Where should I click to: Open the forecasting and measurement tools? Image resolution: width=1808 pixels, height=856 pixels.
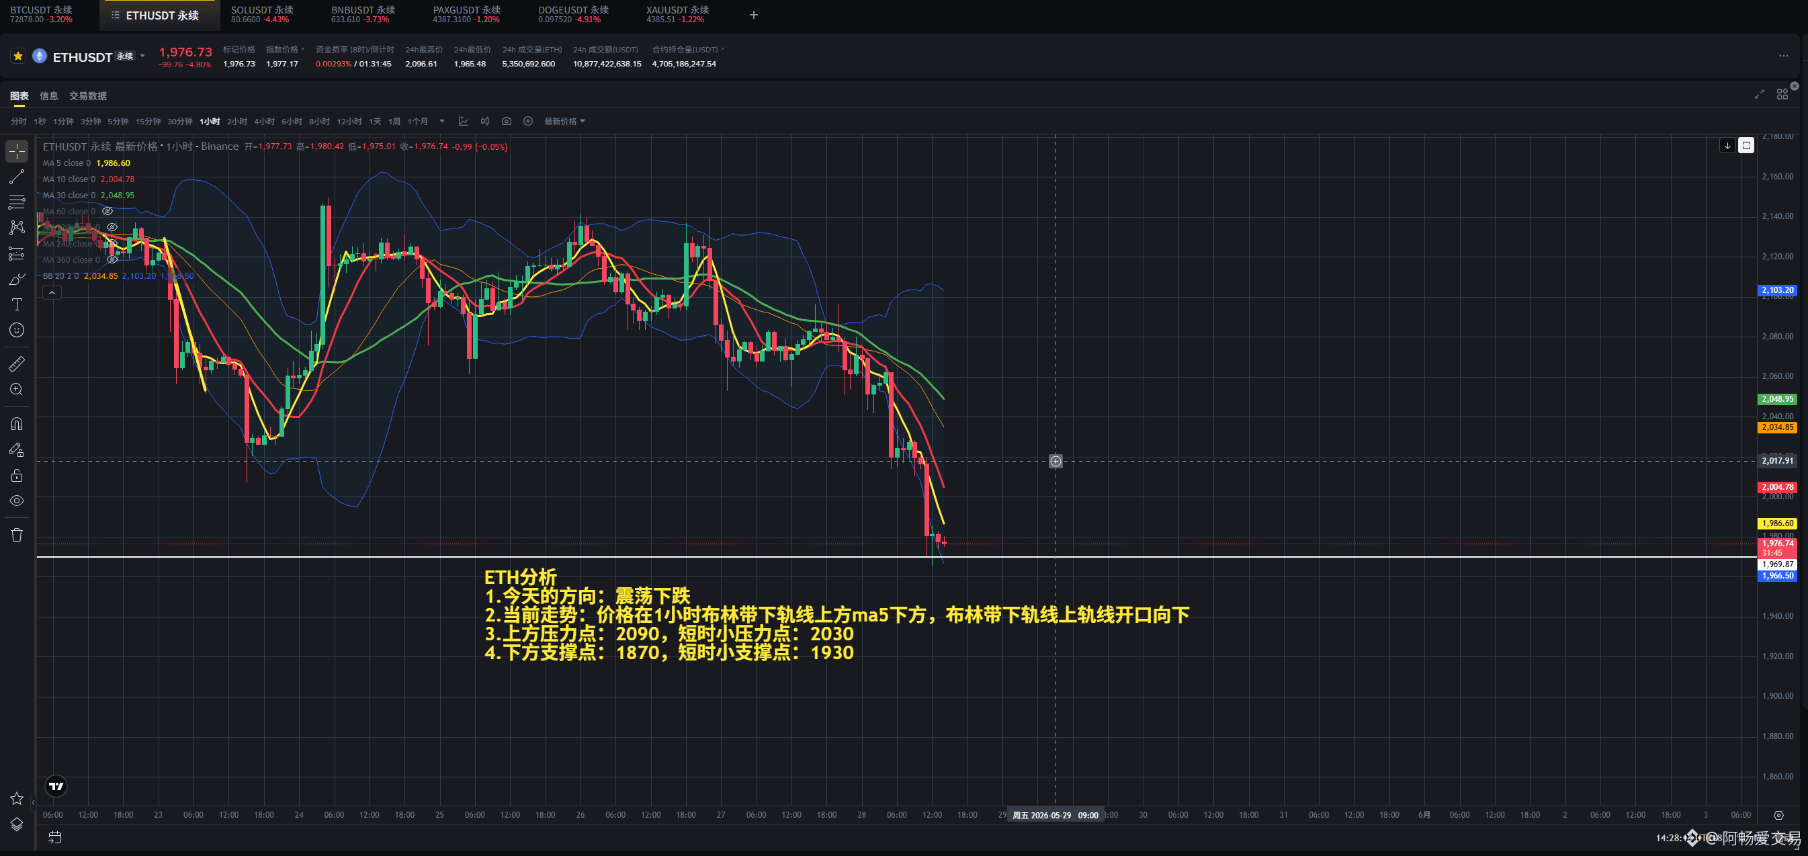click(x=17, y=253)
